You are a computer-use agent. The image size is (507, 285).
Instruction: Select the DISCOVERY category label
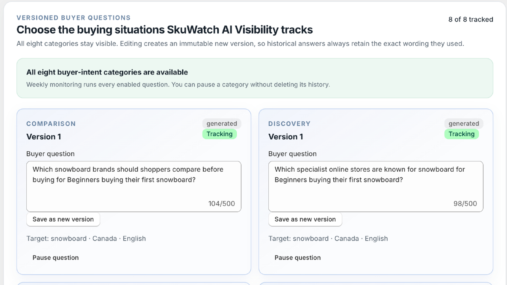pos(289,124)
